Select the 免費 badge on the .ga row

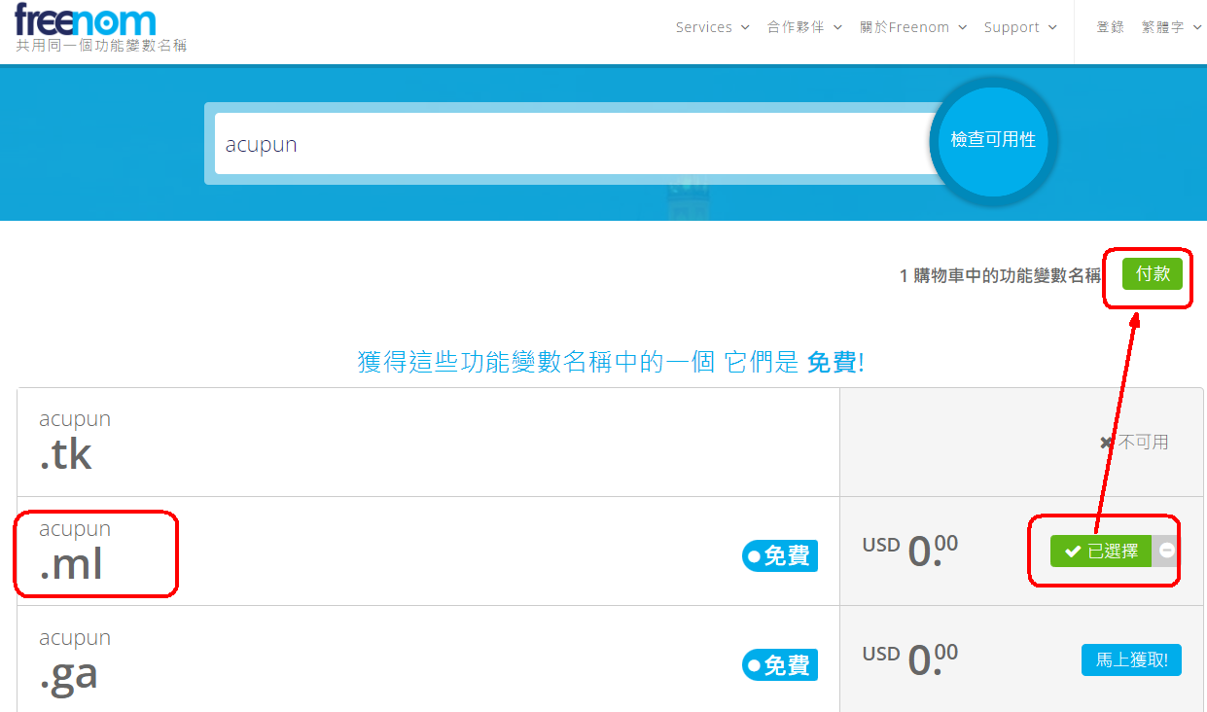click(x=780, y=664)
